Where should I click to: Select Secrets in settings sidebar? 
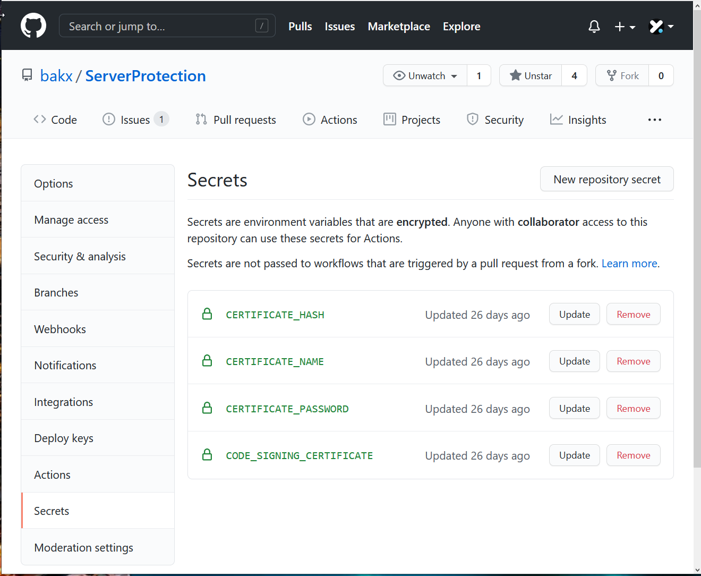[x=98, y=511]
